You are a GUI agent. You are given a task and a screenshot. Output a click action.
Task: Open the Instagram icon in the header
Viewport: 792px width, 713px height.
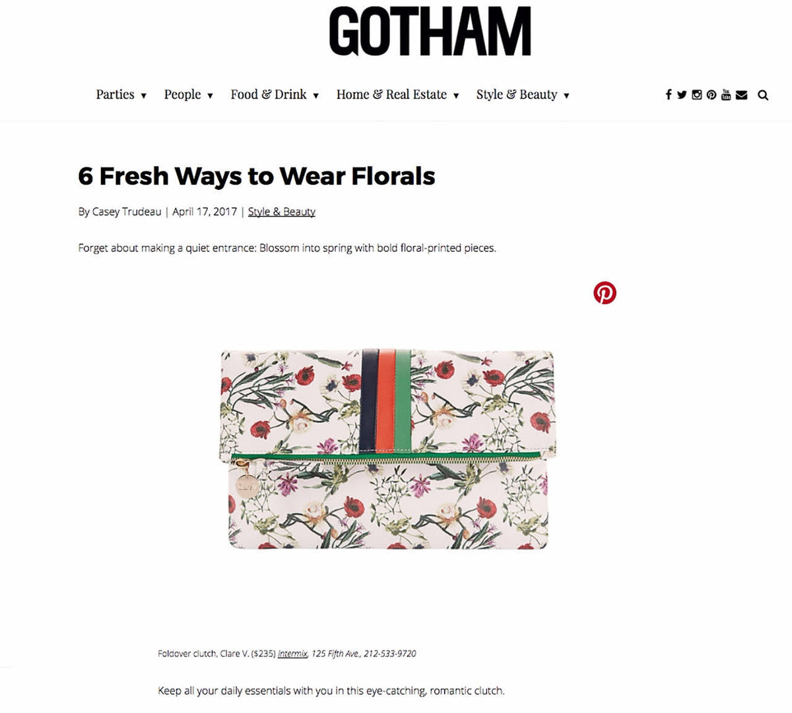pos(696,95)
